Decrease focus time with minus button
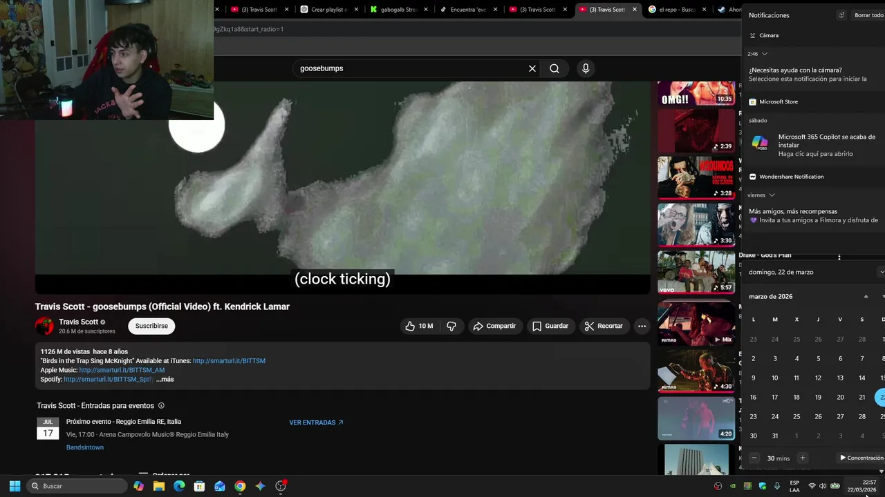The width and height of the screenshot is (885, 497). tap(754, 458)
